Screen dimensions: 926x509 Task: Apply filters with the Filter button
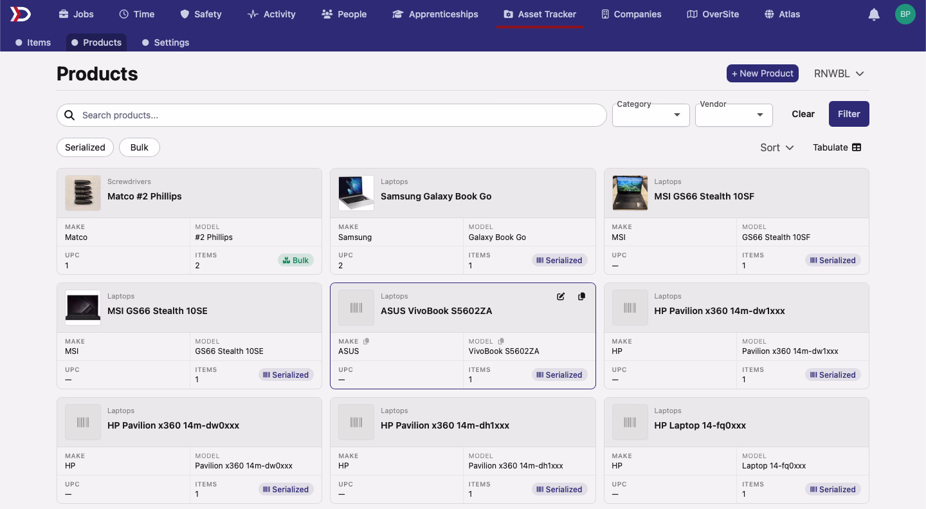pyautogui.click(x=849, y=114)
